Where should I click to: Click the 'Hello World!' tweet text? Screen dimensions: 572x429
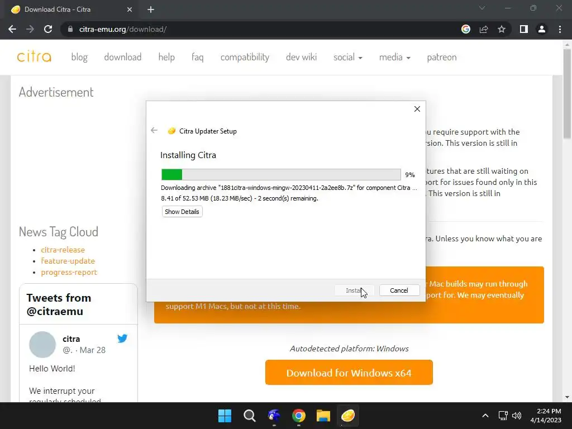coord(52,369)
